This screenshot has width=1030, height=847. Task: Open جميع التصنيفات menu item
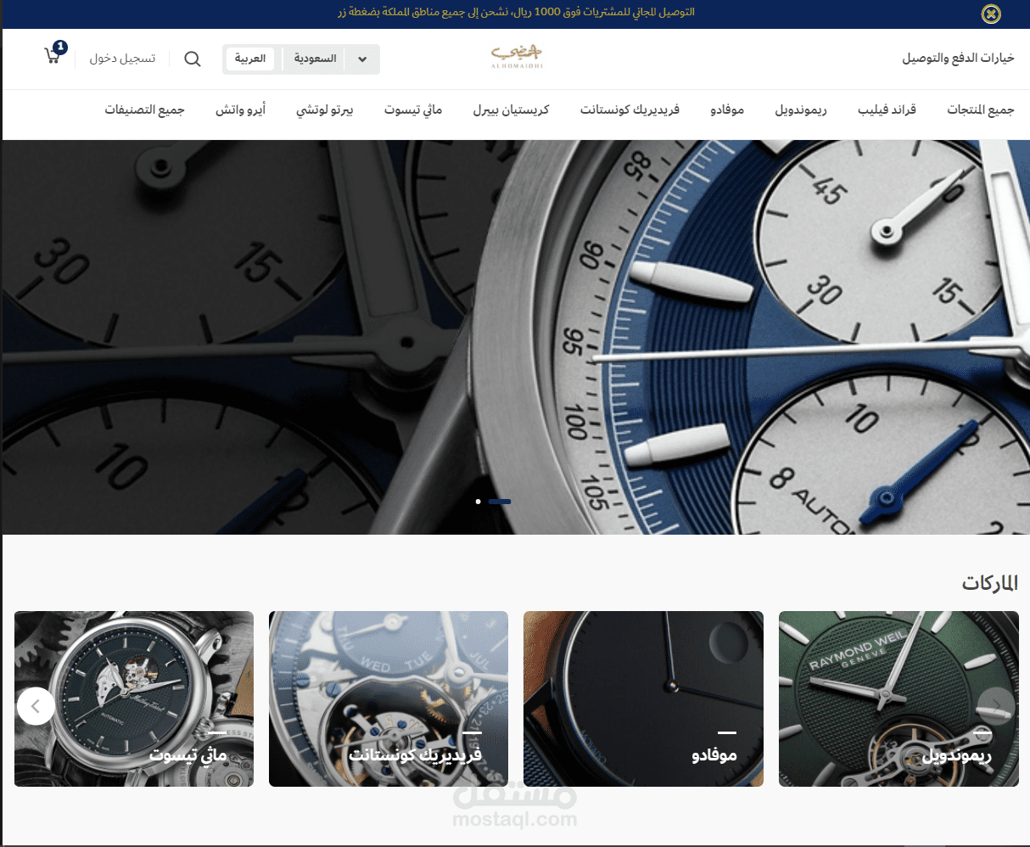click(x=145, y=110)
